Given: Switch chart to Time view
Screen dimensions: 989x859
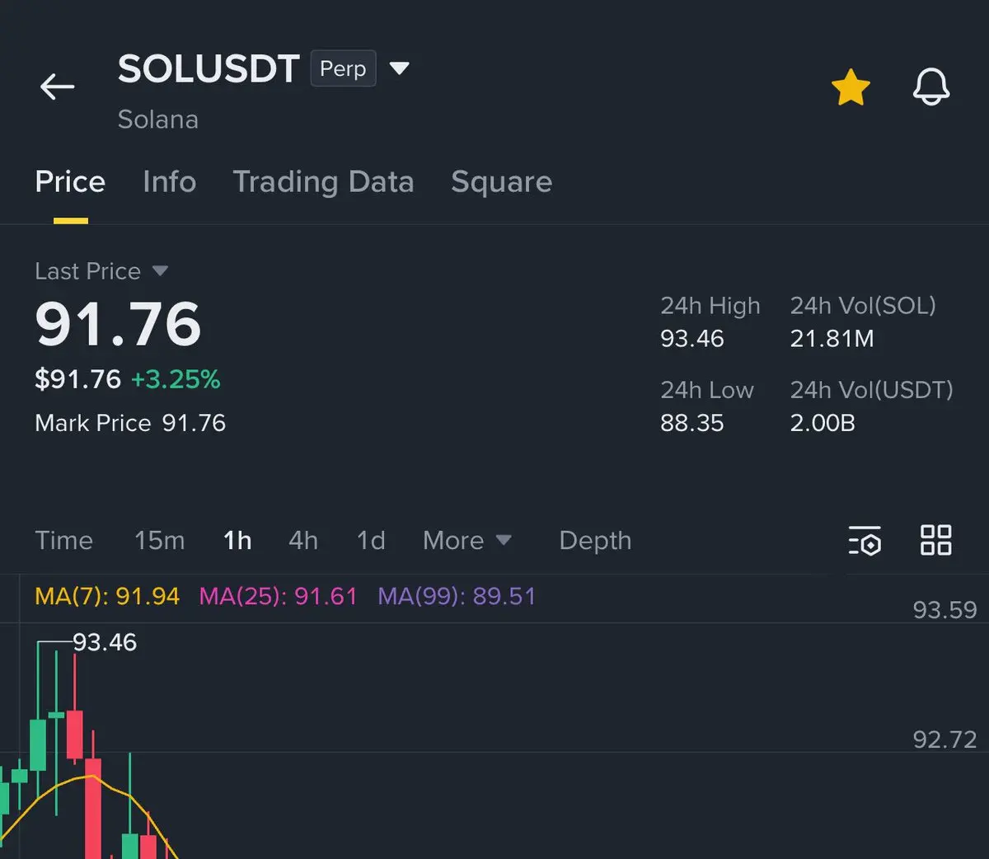Looking at the screenshot, I should pos(63,541).
